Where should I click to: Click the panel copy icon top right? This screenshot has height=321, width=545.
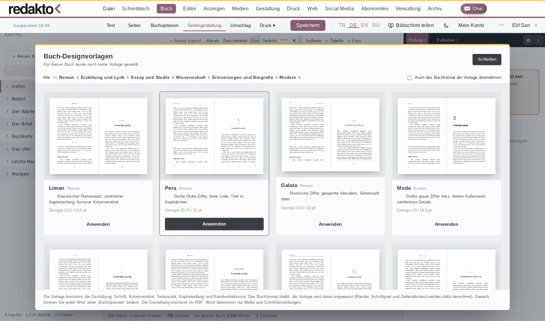tap(528, 40)
